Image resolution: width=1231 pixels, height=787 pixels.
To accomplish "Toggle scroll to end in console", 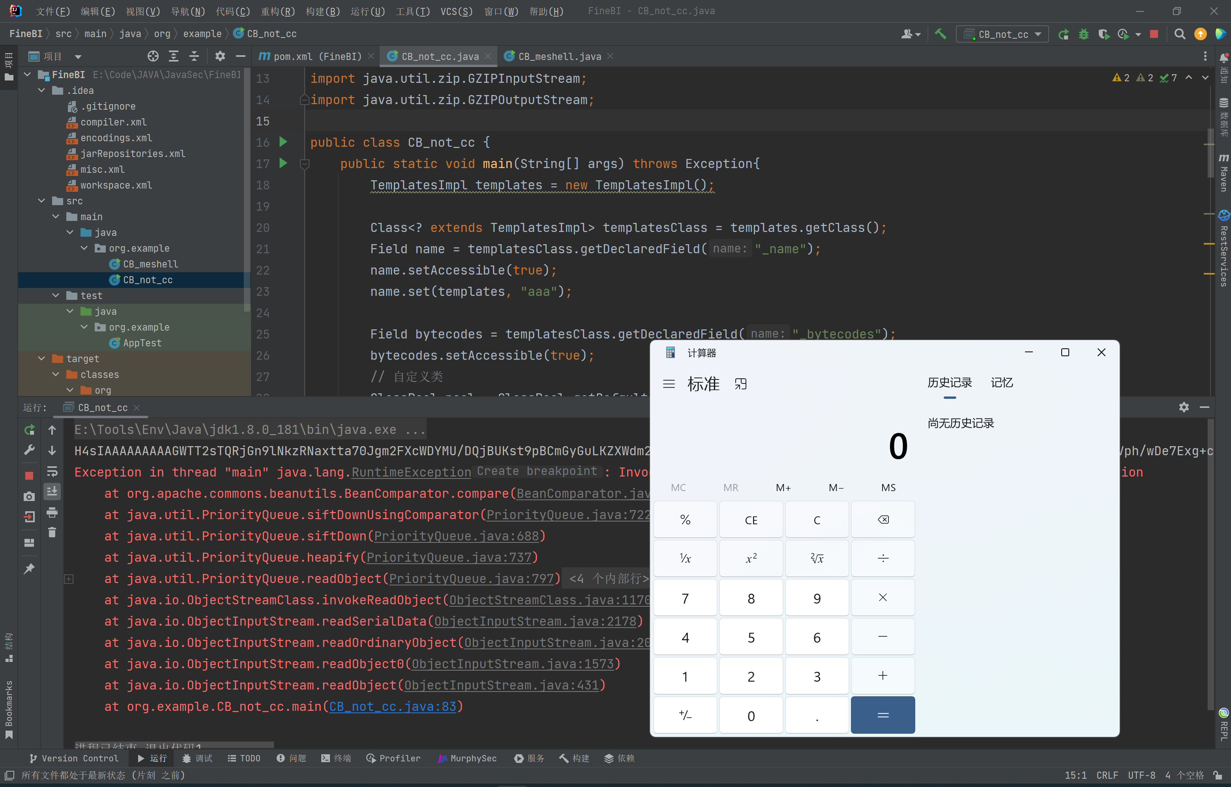I will coord(52,492).
